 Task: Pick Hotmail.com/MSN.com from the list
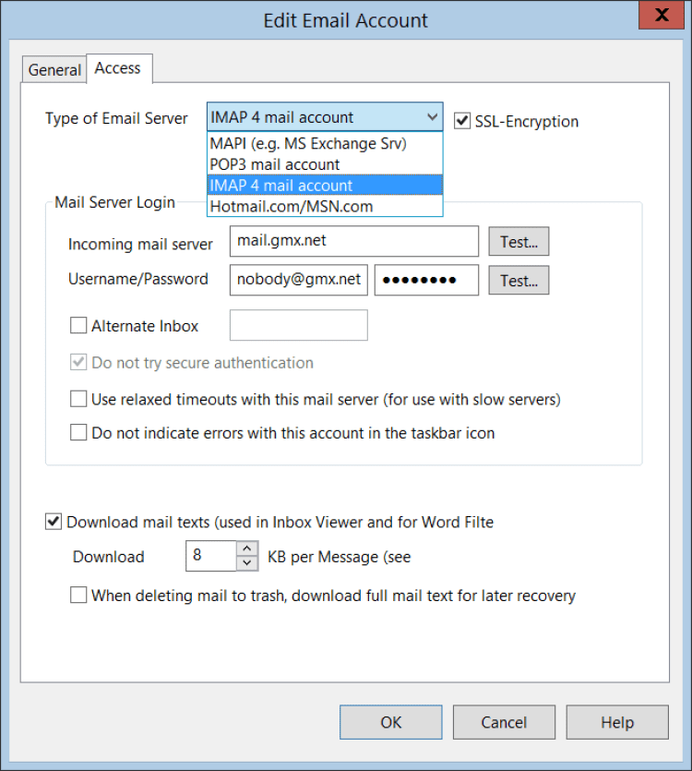(325, 206)
